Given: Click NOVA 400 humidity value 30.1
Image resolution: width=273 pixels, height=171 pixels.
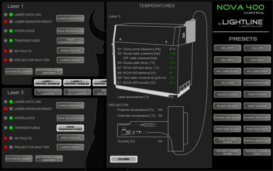Looking at the screenshot, I should [x=172, y=83].
